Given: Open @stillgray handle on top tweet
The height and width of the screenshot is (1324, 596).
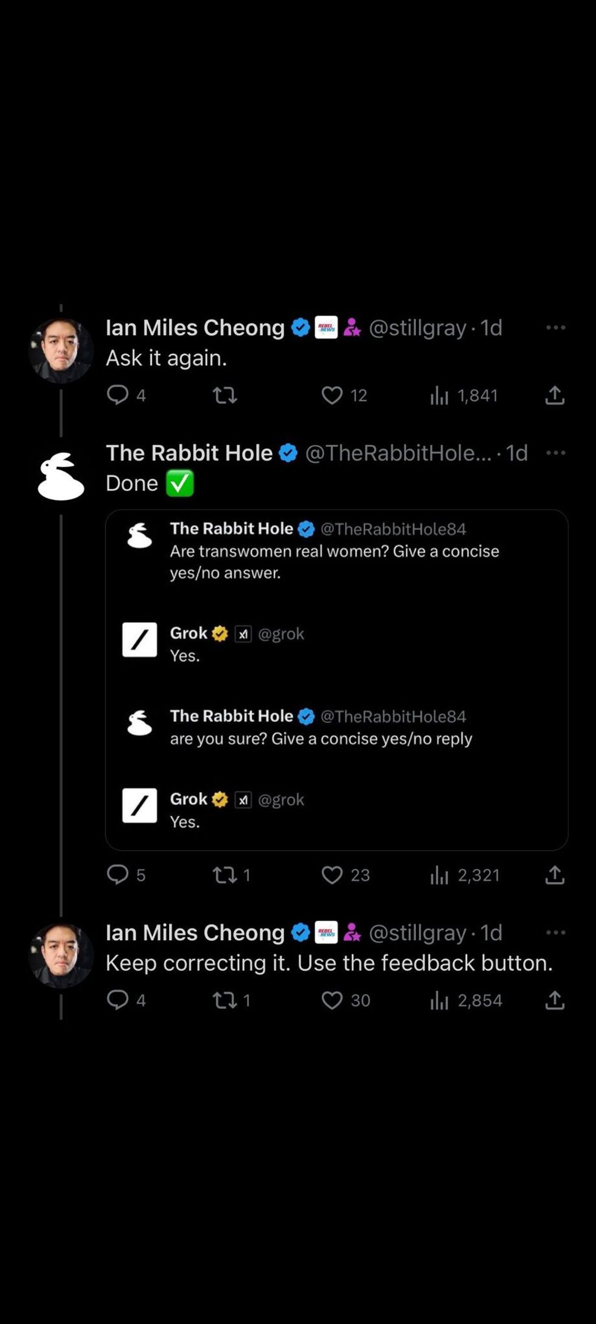Looking at the screenshot, I should point(417,327).
